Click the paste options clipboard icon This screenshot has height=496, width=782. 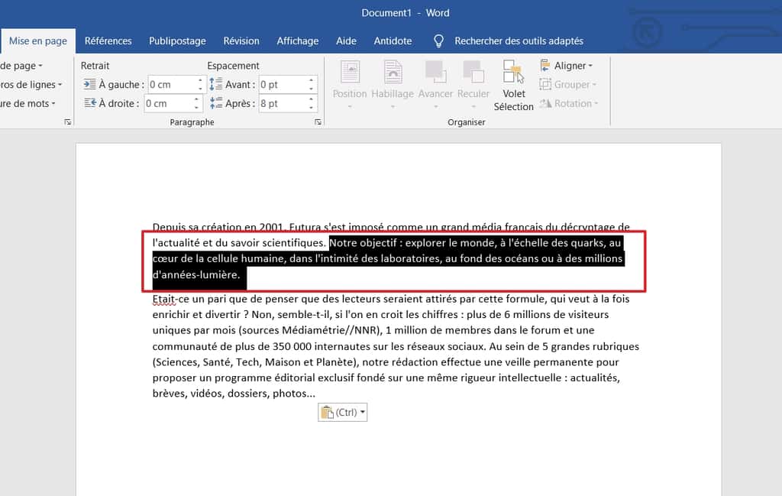click(327, 412)
